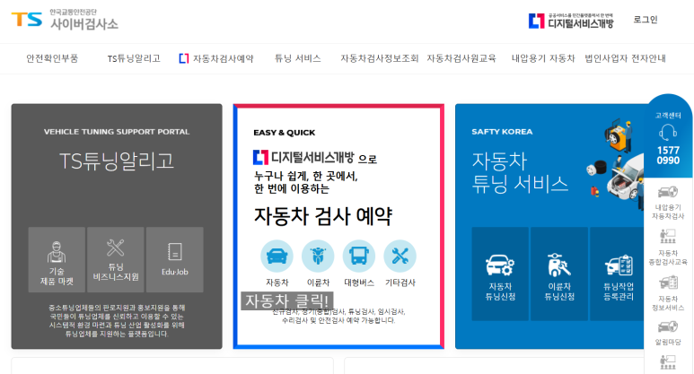Viewport: 694px width, 374px height.
Task: Open 내압용기 자동차검사 sidebar shortcut
Action: click(x=668, y=203)
